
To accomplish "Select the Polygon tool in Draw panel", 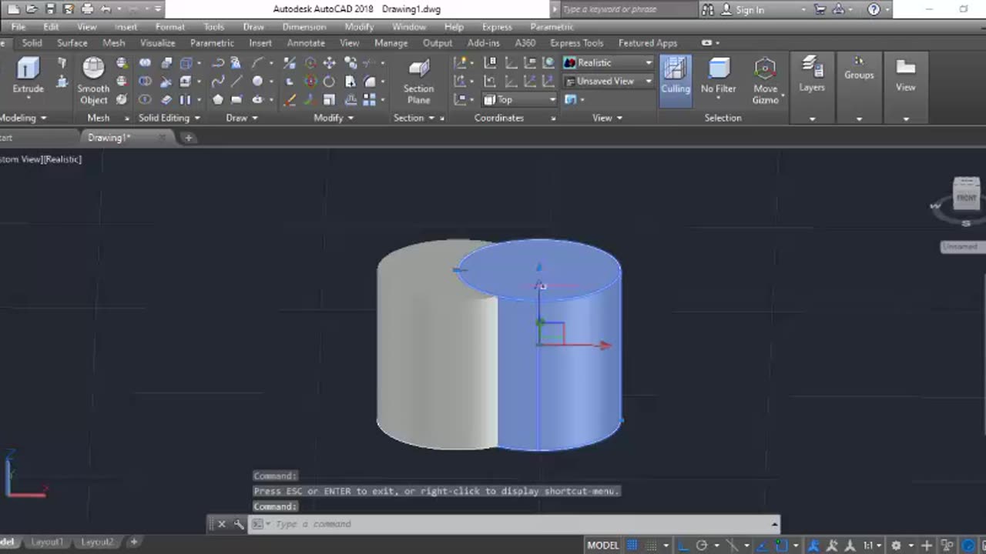I will pos(218,99).
